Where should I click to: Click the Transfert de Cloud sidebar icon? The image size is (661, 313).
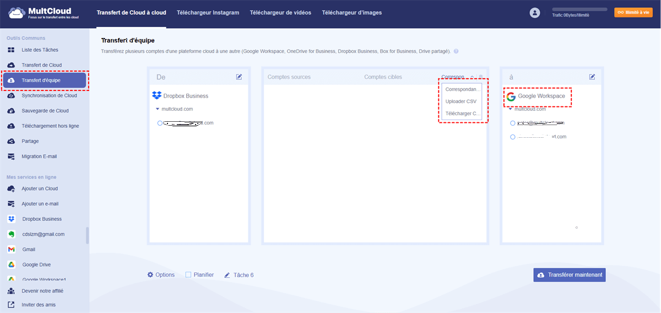tap(11, 65)
